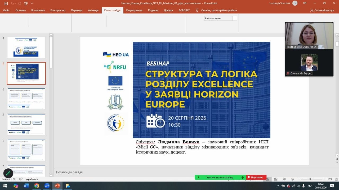Click the up arrow of the thumbnail panel scrollbar
This screenshot has width=339, height=190.
tap(51, 35)
